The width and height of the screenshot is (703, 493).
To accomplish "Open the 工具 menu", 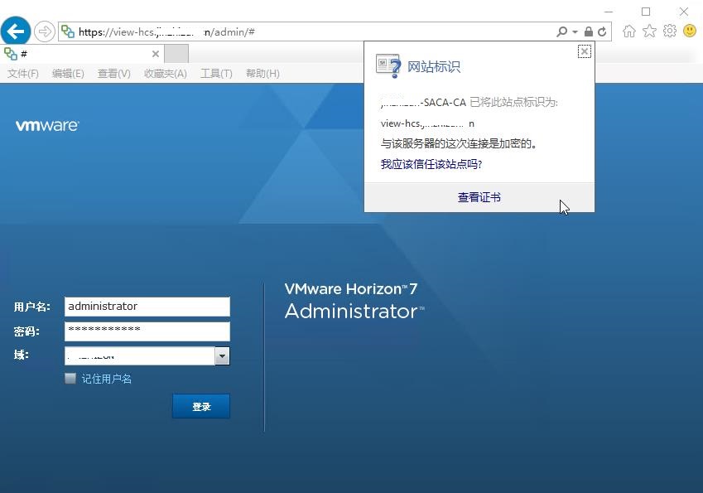I will (x=216, y=73).
